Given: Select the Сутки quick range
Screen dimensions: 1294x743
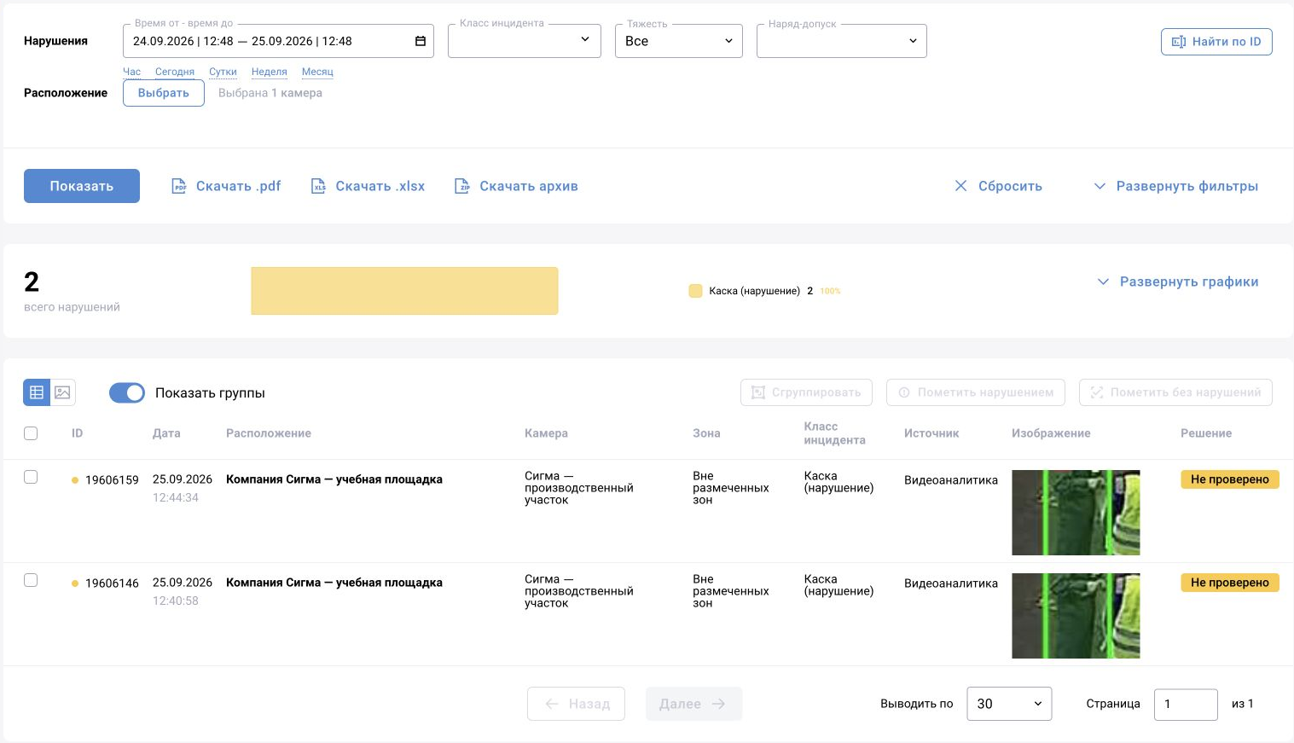Looking at the screenshot, I should click(223, 72).
